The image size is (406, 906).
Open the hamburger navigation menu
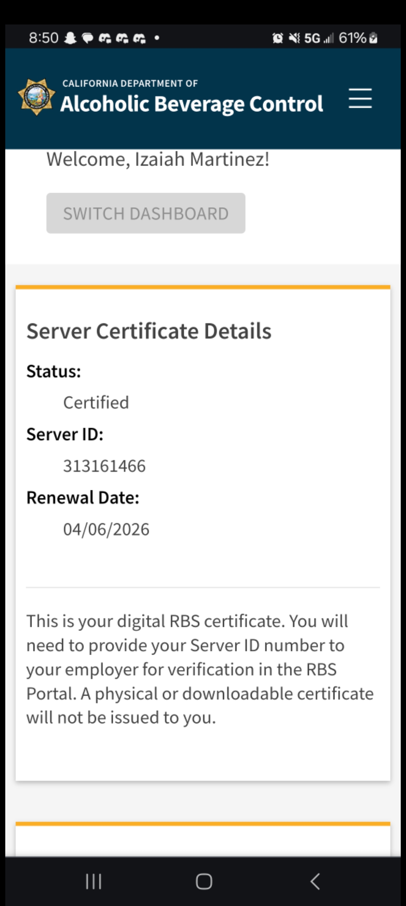(x=360, y=99)
